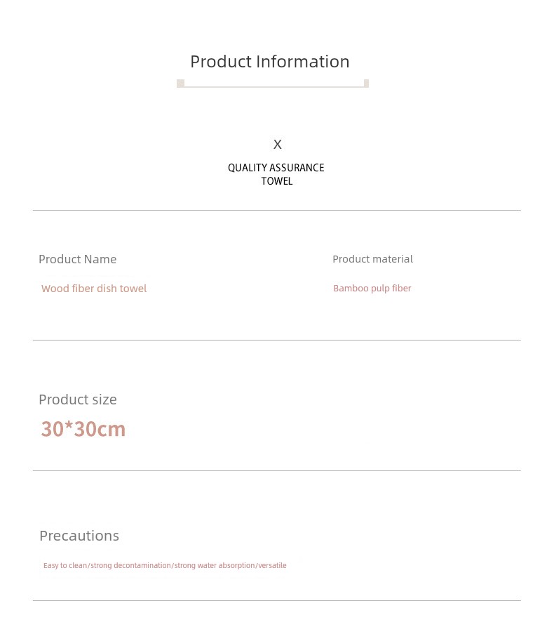Click the divider line above Precautions
This screenshot has width=554, height=634.
click(277, 470)
